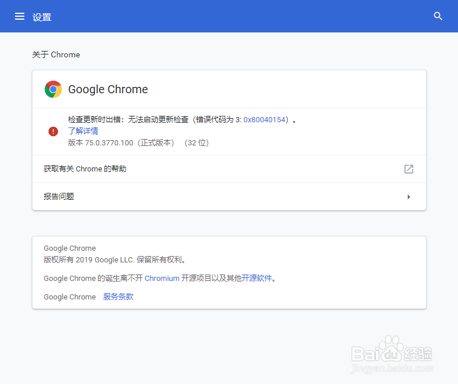This screenshot has width=458, height=384.
Task: Open the hamburger main menu
Action: [x=20, y=16]
